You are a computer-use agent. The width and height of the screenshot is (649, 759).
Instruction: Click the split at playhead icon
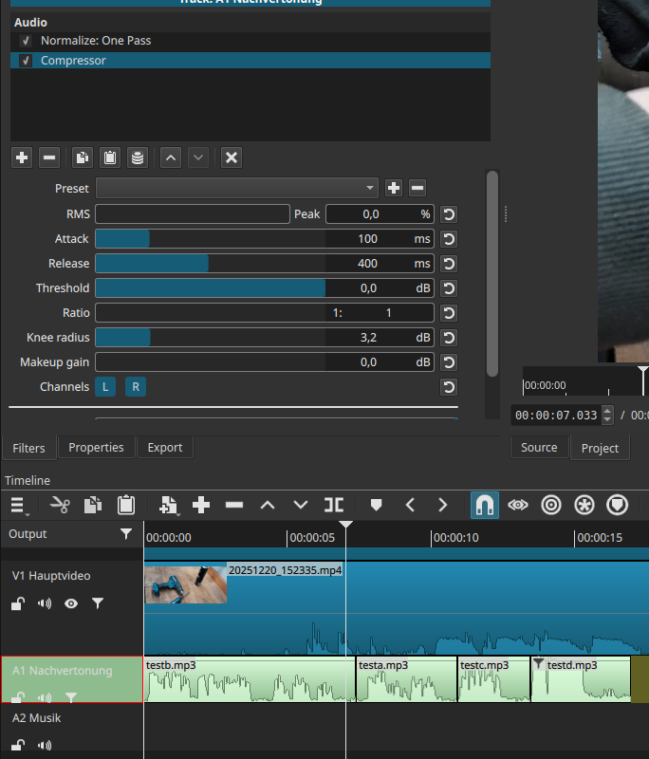pyautogui.click(x=334, y=505)
